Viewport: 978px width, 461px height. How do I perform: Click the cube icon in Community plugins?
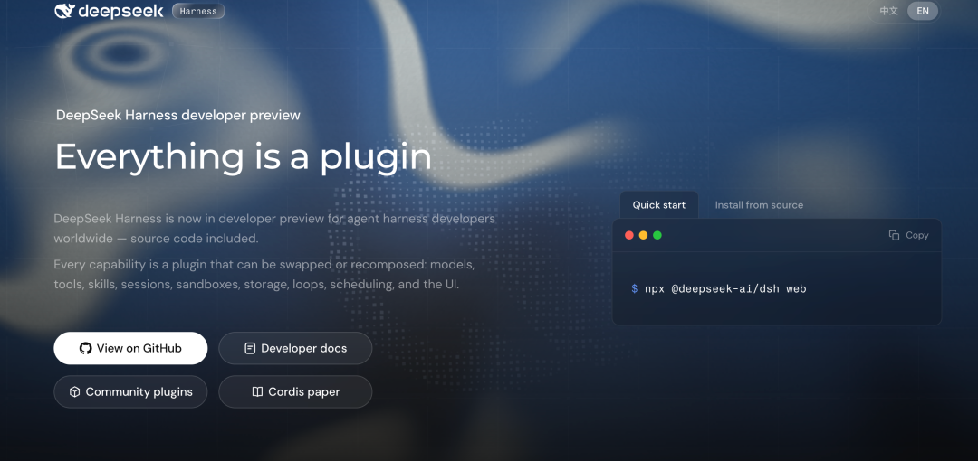pos(75,392)
